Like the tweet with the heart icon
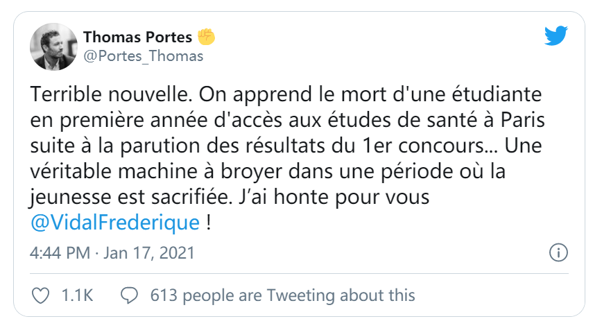The image size is (611, 328). (42, 295)
